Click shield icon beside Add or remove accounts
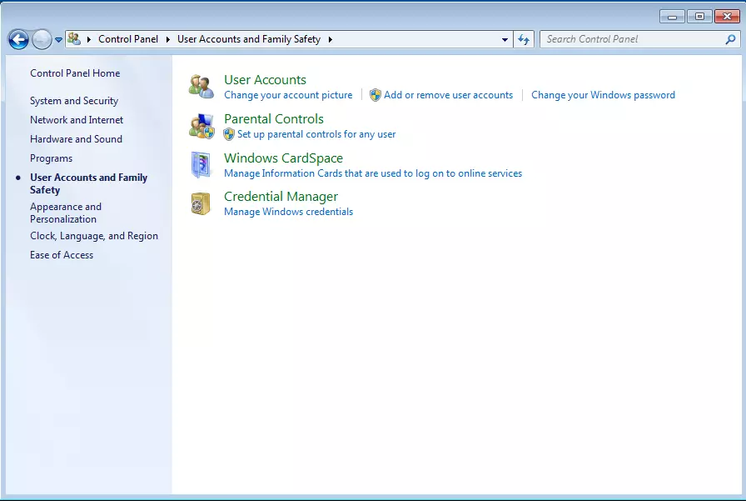This screenshot has width=746, height=501. [375, 95]
